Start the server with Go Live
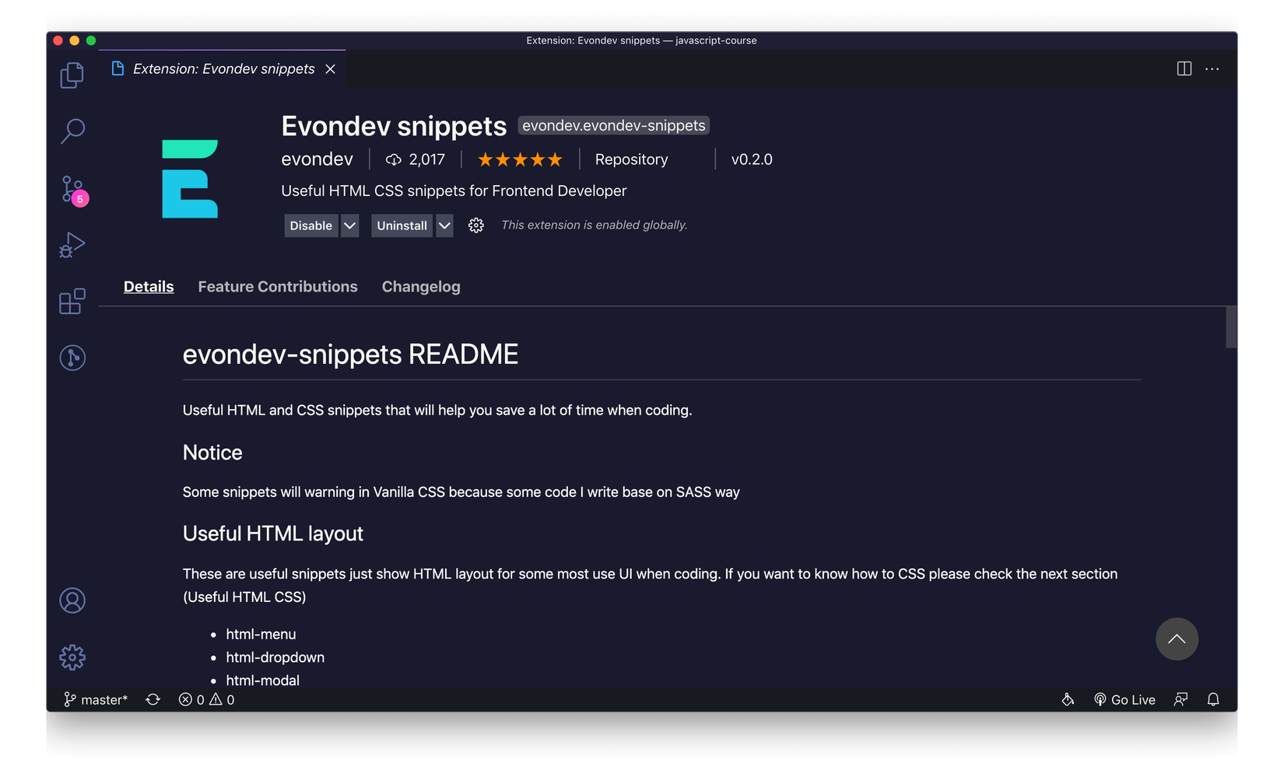Screen dimensions: 1284x773 [x=1124, y=699]
